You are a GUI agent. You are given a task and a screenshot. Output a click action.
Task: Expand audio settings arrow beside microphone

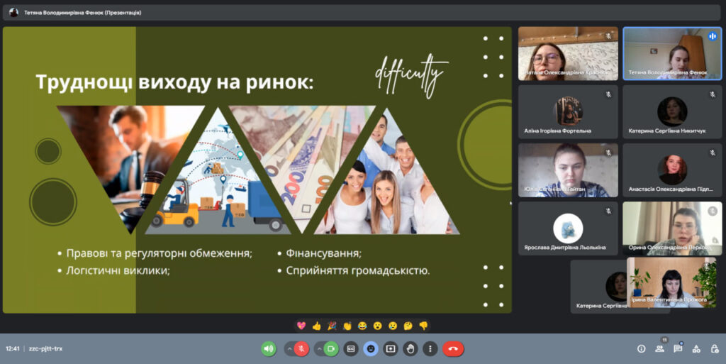pos(289,348)
